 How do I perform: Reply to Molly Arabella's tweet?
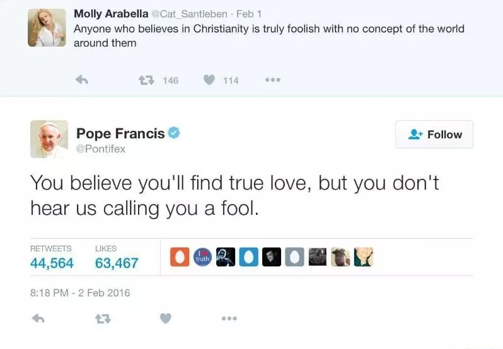(x=81, y=80)
